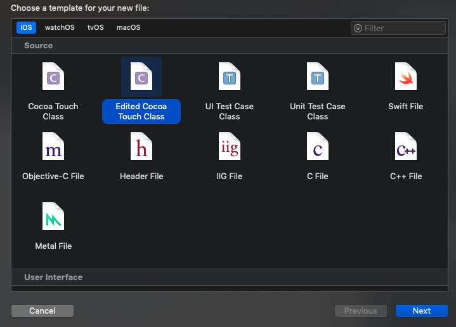
Task: Open the tvOS platform tab
Action: click(x=96, y=27)
